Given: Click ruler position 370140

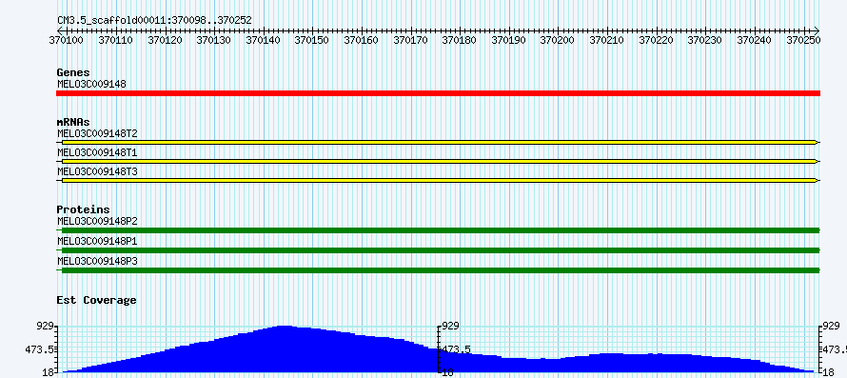Looking at the screenshot, I should (x=264, y=40).
